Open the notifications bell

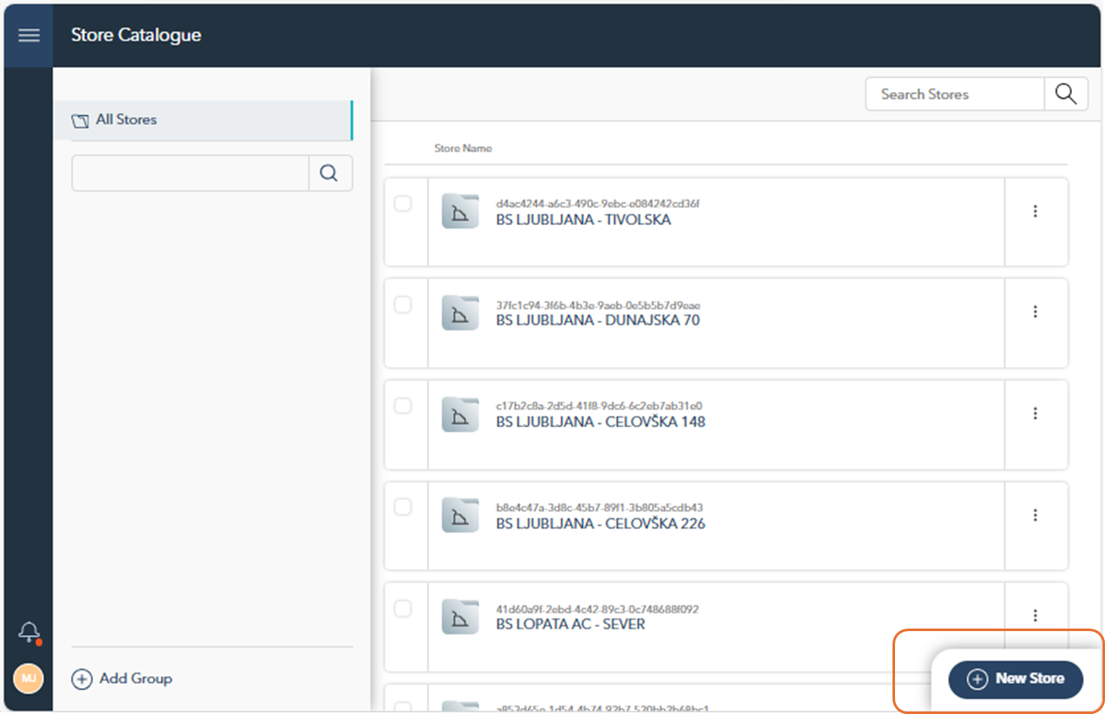point(30,632)
